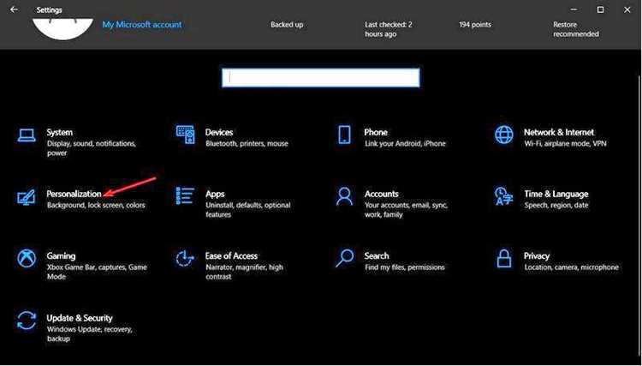Click the Update & Security sync icon
The width and height of the screenshot is (642, 366).
tap(27, 321)
